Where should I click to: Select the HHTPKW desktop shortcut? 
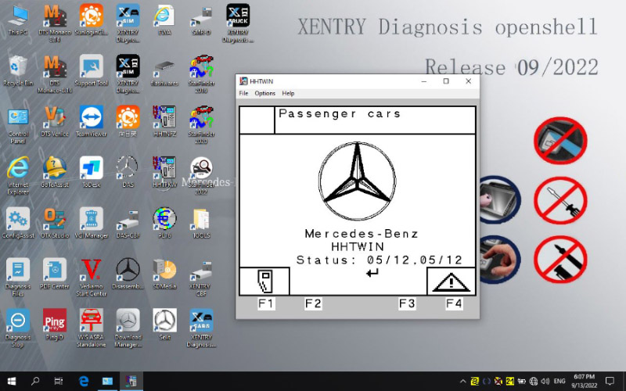[x=164, y=172]
